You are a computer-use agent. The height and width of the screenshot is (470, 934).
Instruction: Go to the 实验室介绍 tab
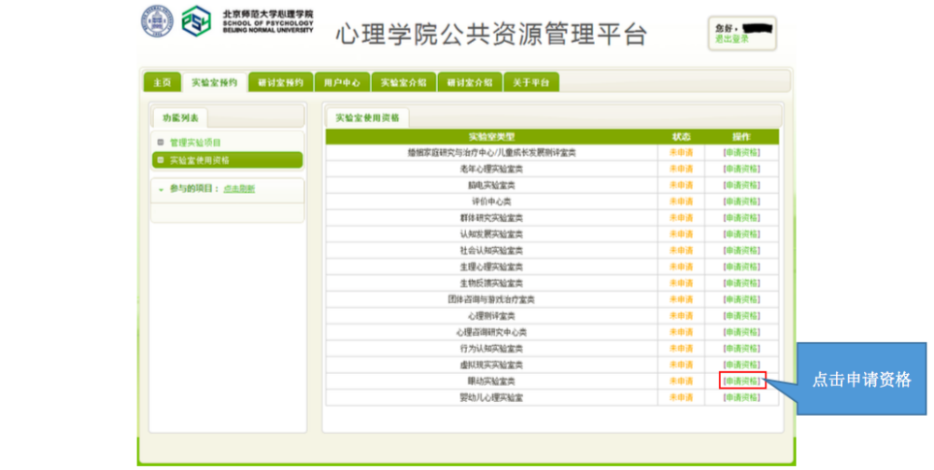403,82
